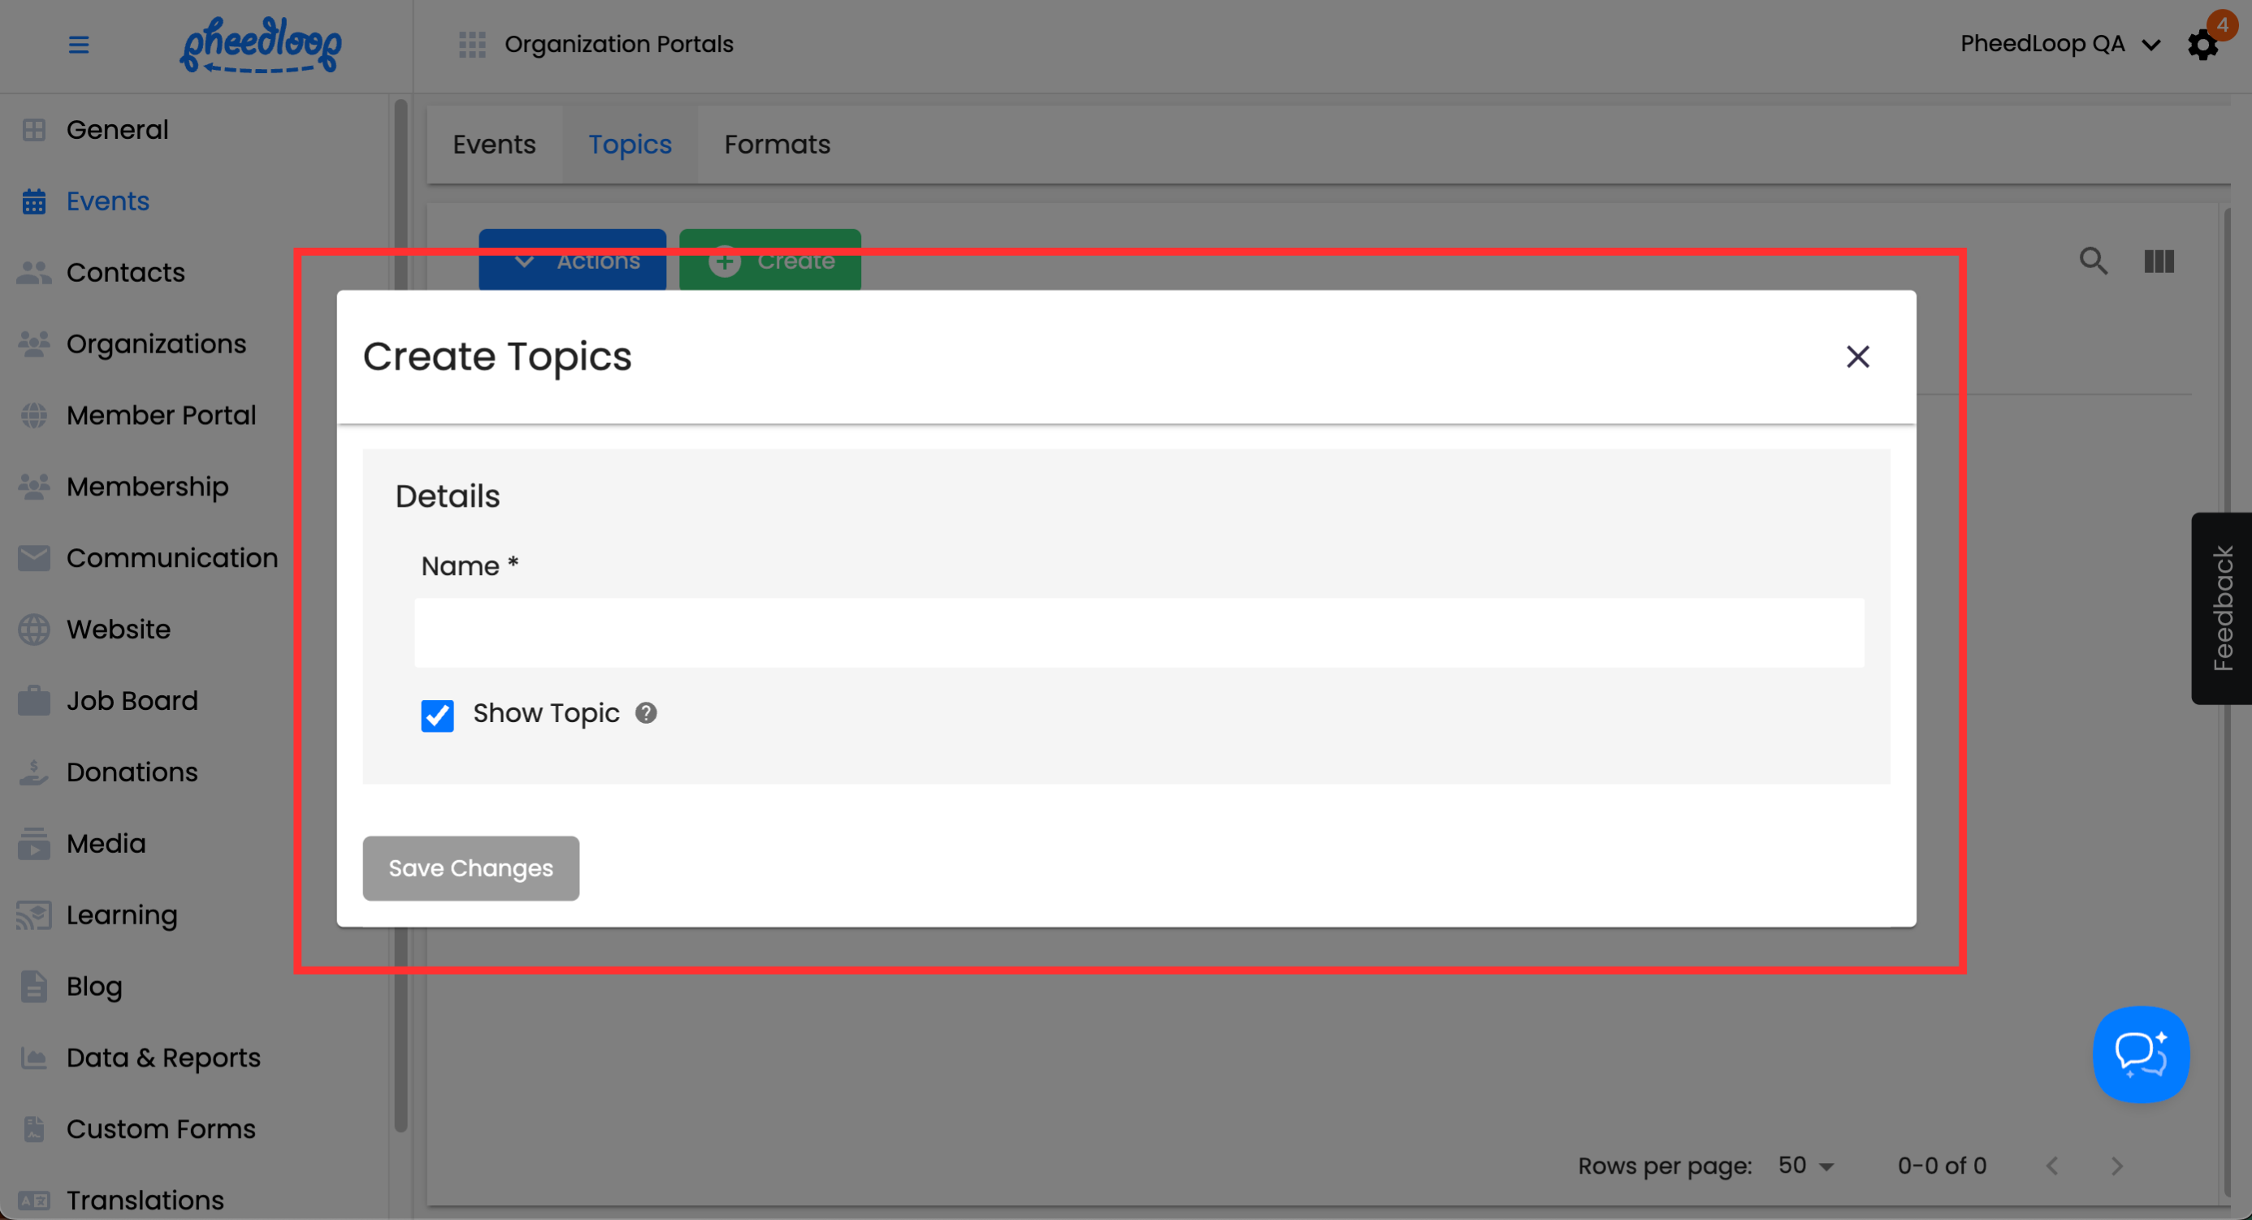Switch to the Formats tab

777,145
